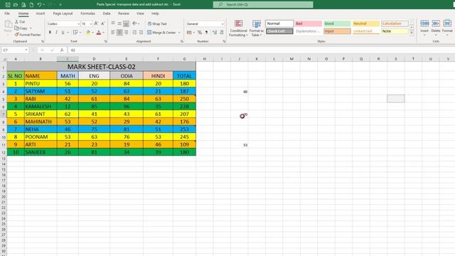Switch to the Page Layout tab
This screenshot has width=455, height=256.
[63, 14]
